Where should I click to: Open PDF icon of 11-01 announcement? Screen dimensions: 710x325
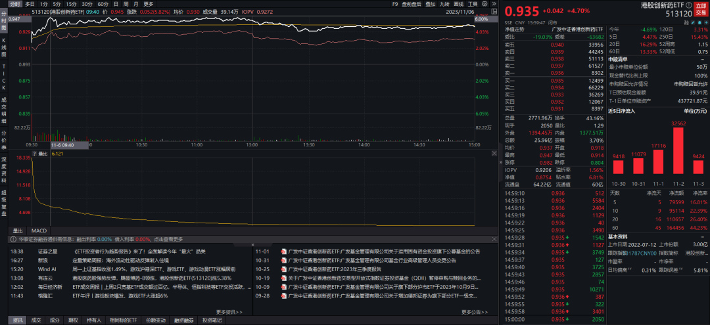(284, 251)
